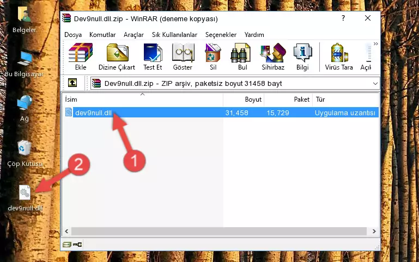Click the Uygulama uzantısı type cell
The height and width of the screenshot is (262, 419).
point(345,113)
